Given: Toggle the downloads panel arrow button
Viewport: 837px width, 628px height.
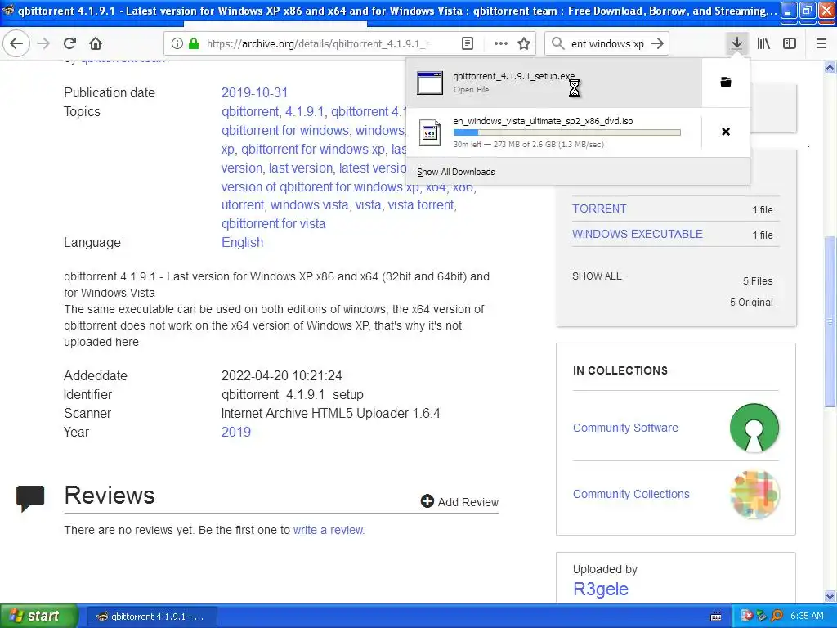Looking at the screenshot, I should [736, 43].
